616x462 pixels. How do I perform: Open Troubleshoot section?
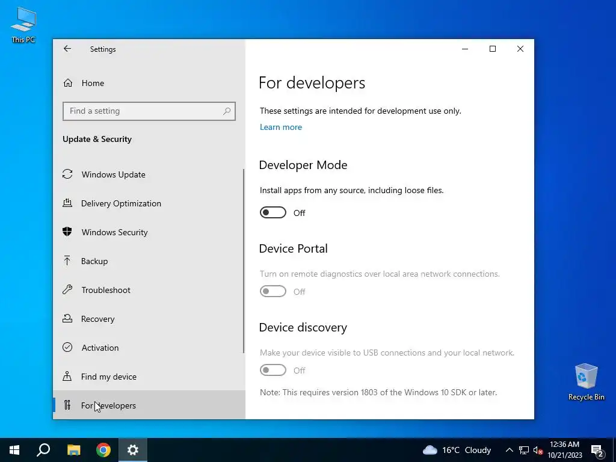pyautogui.click(x=149, y=290)
